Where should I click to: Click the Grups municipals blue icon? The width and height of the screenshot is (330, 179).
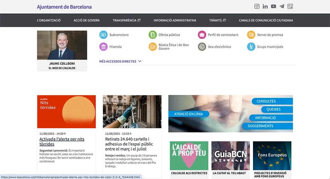click(x=251, y=46)
